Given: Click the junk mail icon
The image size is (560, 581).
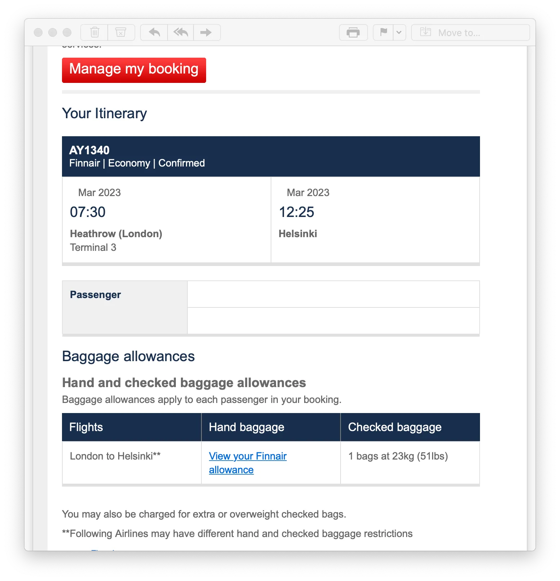Looking at the screenshot, I should (x=121, y=32).
